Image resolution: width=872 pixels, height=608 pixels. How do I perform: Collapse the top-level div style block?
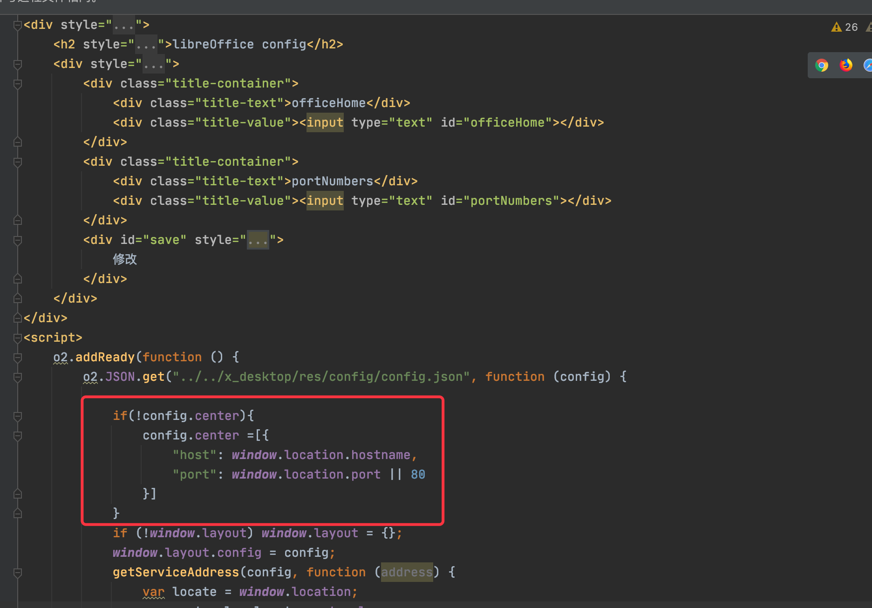[x=18, y=25]
